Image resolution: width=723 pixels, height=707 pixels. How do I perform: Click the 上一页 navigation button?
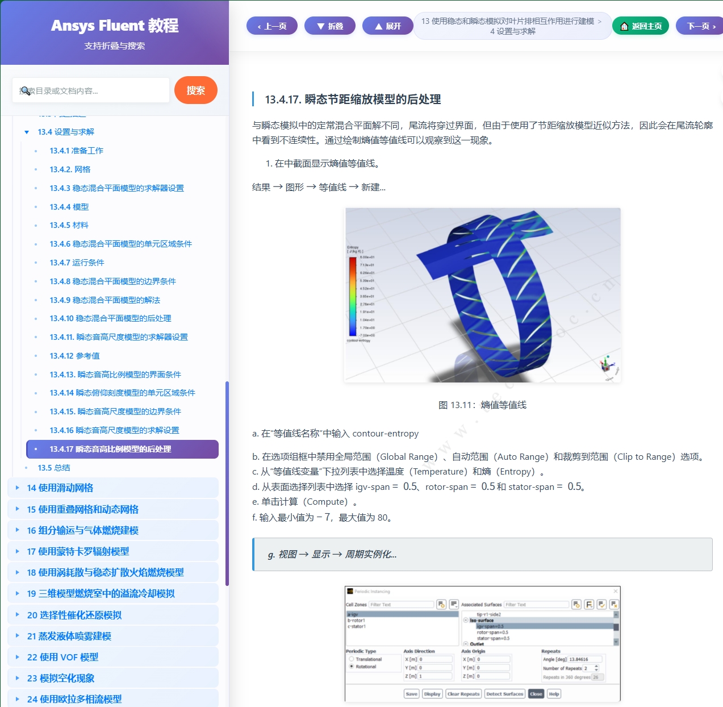coord(272,26)
